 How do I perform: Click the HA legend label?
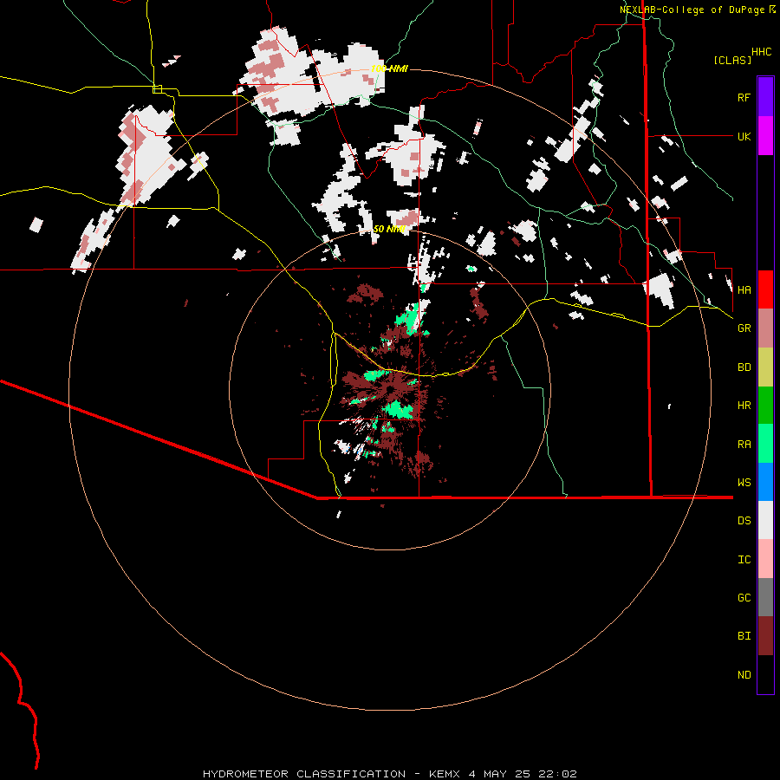[x=744, y=290]
